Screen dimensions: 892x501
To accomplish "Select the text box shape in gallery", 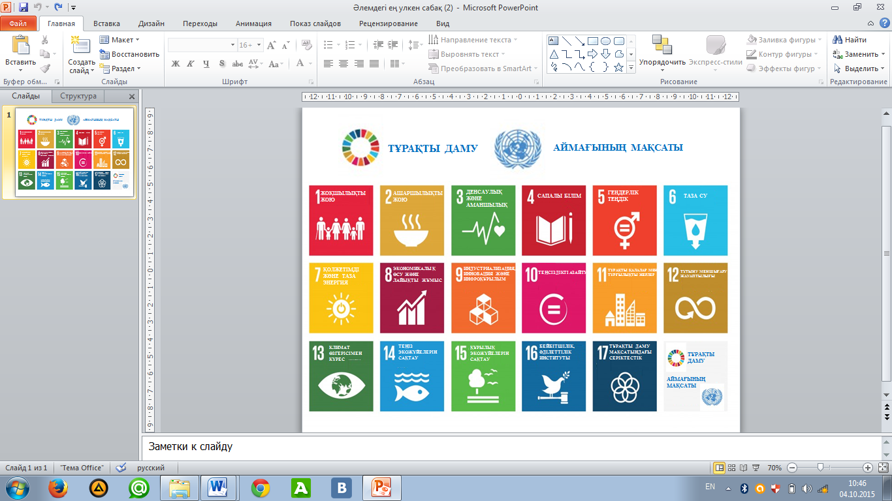I will [554, 41].
